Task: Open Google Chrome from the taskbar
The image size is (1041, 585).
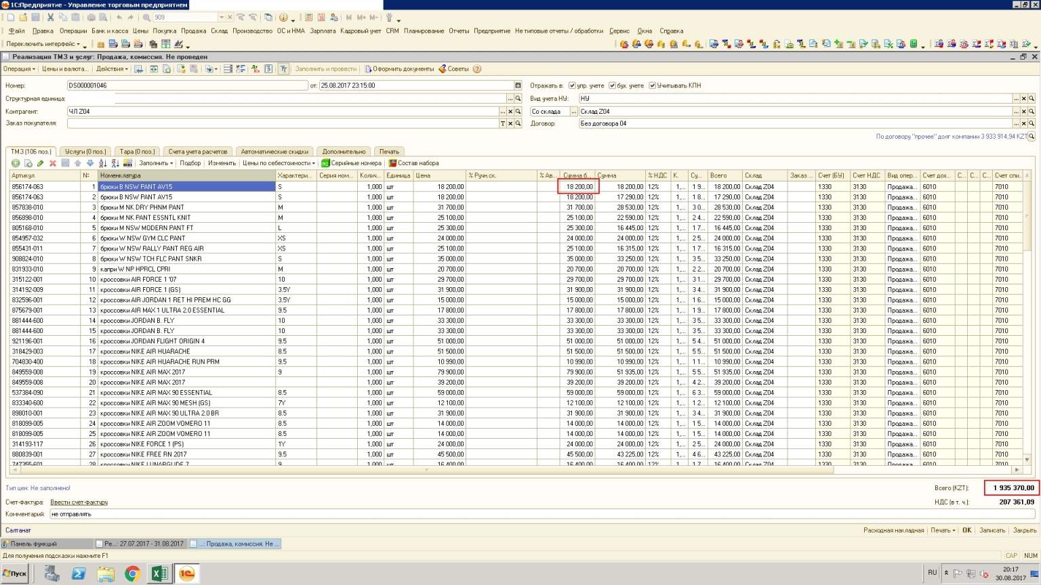Action: pyautogui.click(x=132, y=574)
